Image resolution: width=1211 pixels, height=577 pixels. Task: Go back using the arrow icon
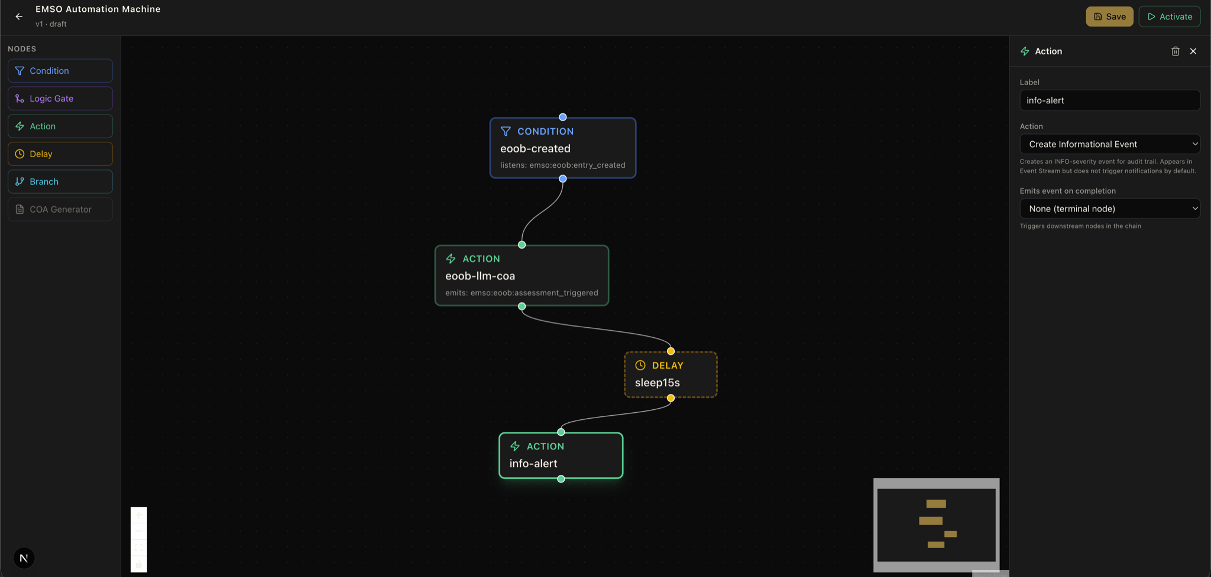pyautogui.click(x=19, y=17)
